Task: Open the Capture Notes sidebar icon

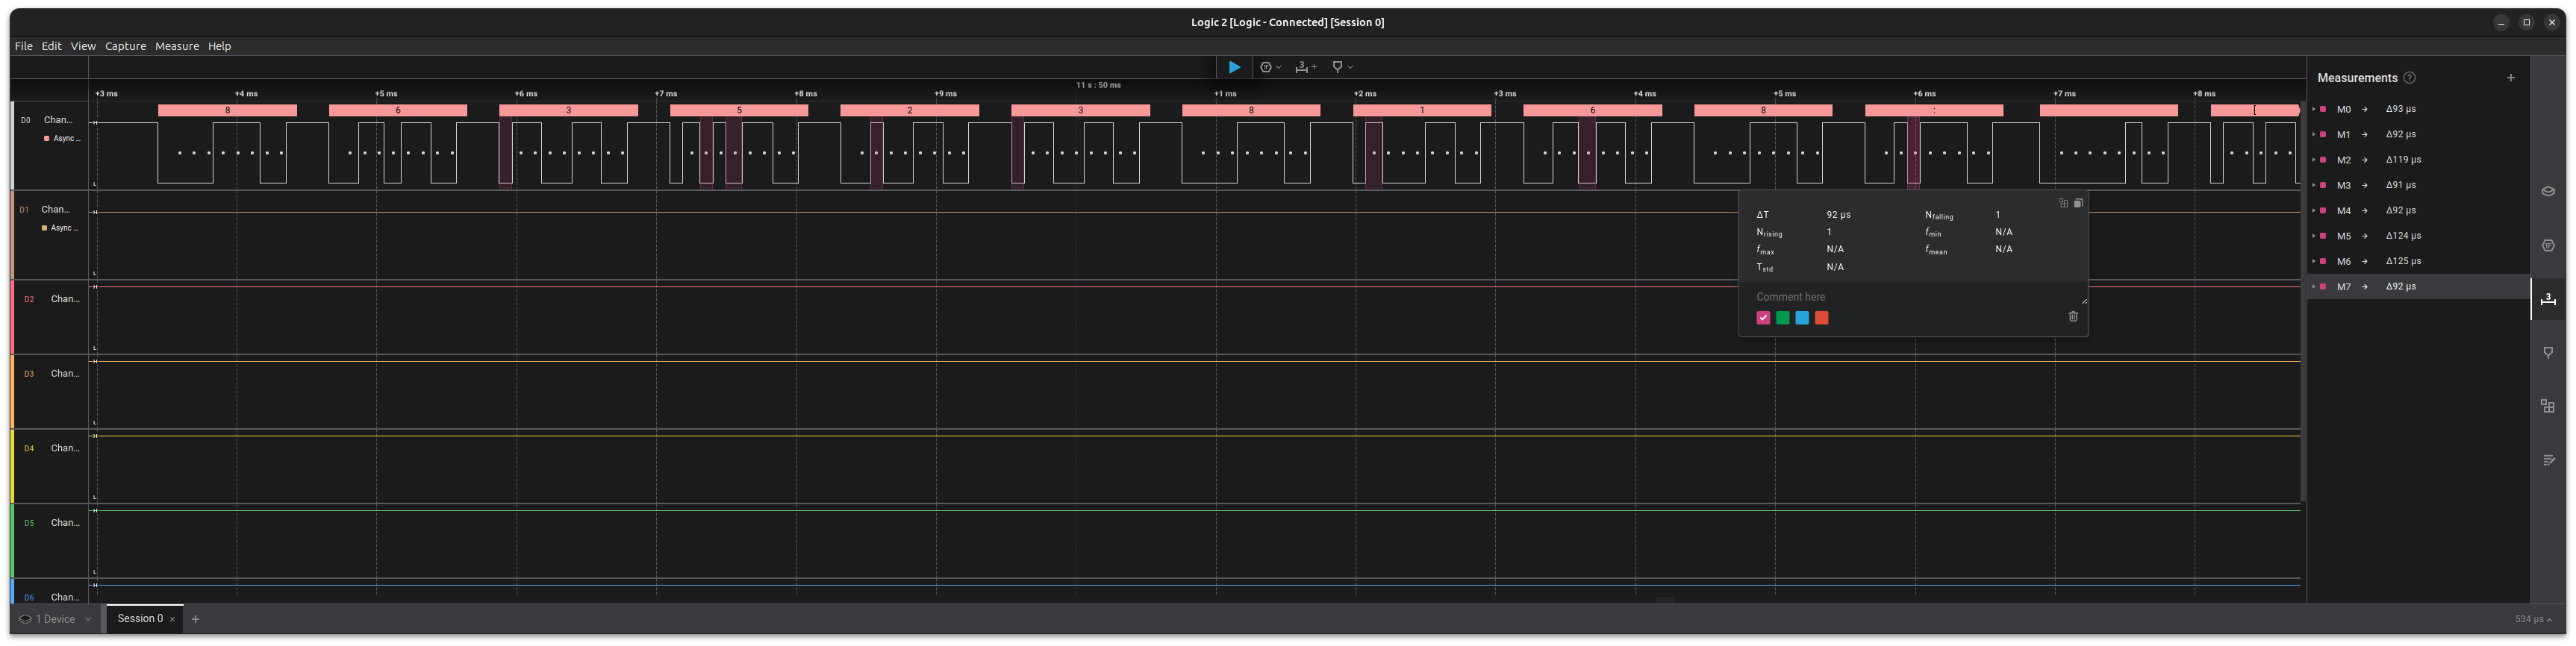Action: point(2548,460)
